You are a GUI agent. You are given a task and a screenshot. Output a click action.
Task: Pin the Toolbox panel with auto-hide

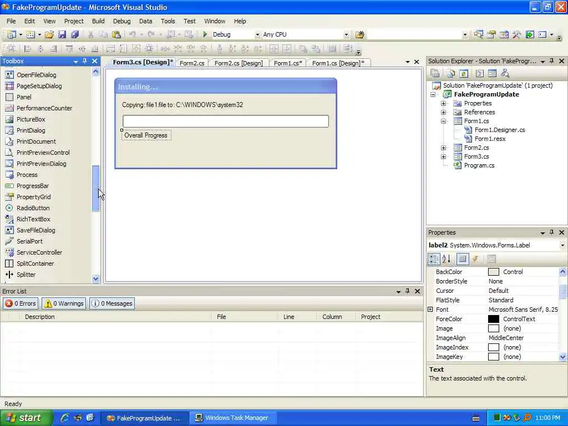85,61
